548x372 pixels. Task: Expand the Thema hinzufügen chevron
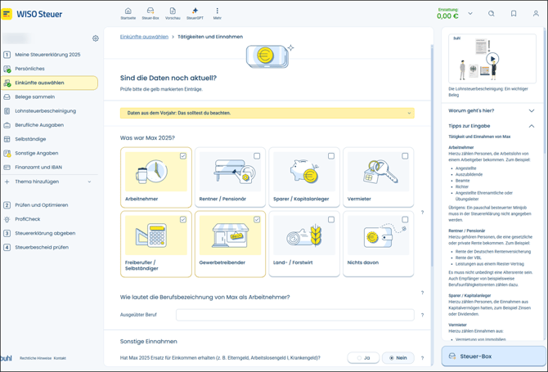pyautogui.click(x=89, y=182)
